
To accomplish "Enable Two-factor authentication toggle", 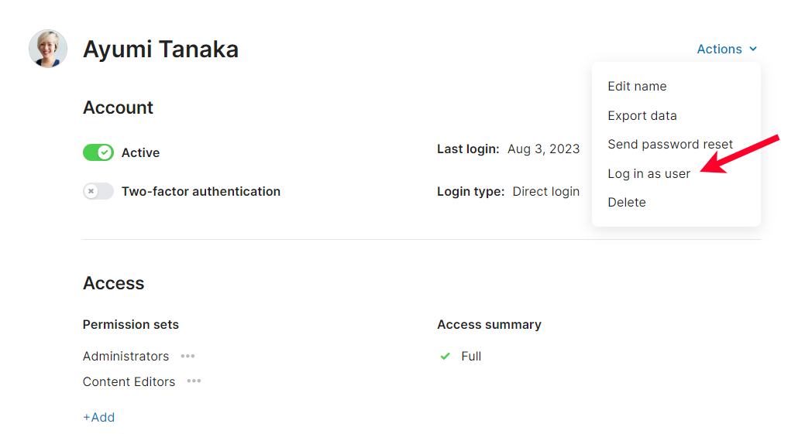I will click(x=98, y=191).
